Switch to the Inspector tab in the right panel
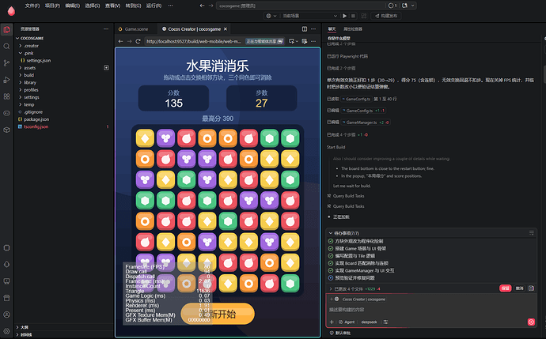 click(353, 29)
